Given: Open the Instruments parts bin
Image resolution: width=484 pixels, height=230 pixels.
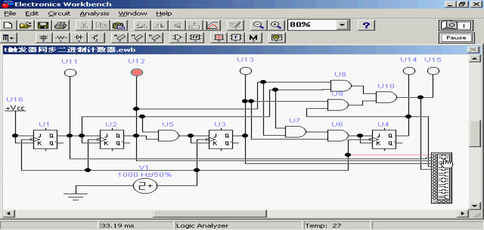Looking at the screenshot, I should pyautogui.click(x=277, y=38).
